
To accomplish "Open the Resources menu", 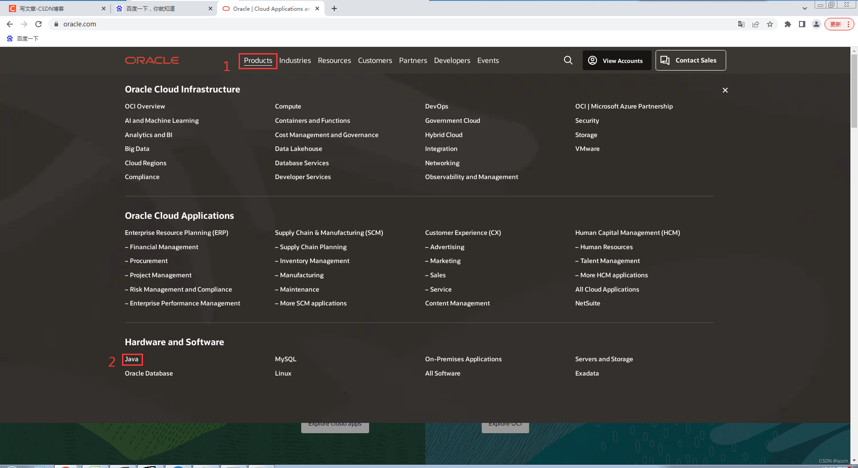I will click(334, 61).
